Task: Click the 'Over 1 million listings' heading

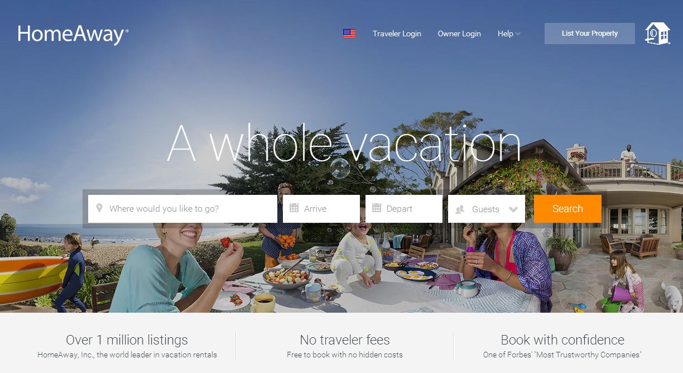Action: point(127,339)
